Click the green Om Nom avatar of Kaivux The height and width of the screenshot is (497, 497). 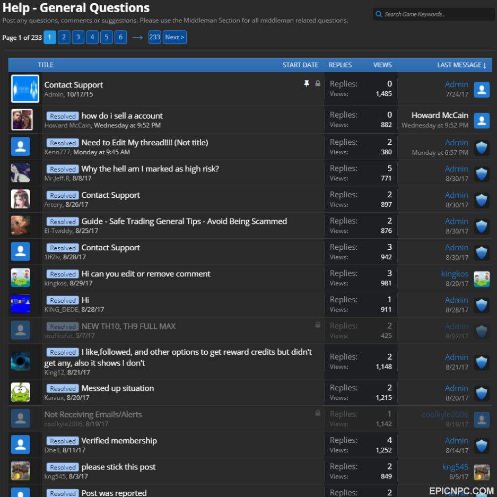[x=21, y=392]
